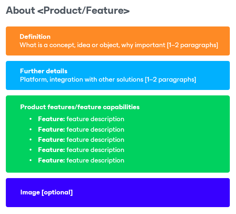Click the second Feature bullet item
236x214 pixels.
click(81, 129)
